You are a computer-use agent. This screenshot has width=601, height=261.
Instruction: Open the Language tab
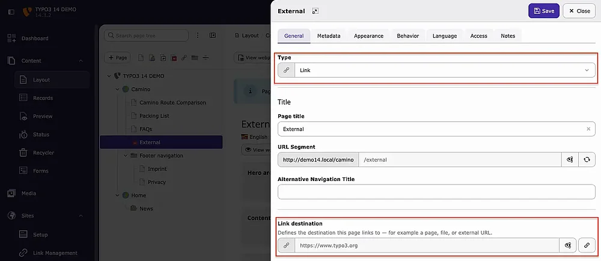pyautogui.click(x=445, y=35)
